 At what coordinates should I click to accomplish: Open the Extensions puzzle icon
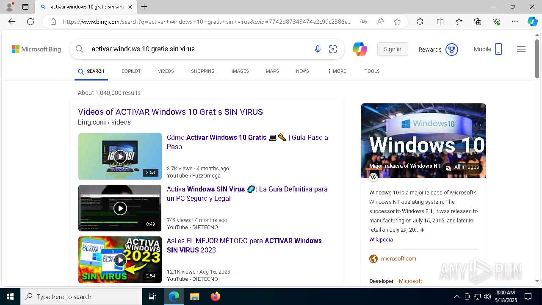click(420, 22)
